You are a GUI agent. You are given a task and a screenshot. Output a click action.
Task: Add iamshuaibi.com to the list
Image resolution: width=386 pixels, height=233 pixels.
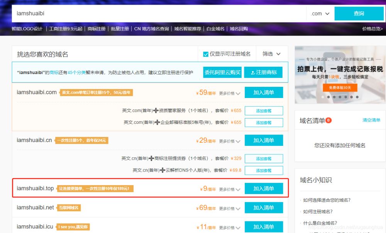[x=264, y=93]
